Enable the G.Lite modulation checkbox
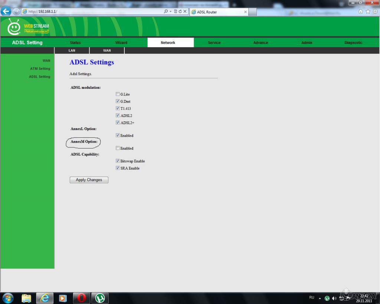 [118, 94]
